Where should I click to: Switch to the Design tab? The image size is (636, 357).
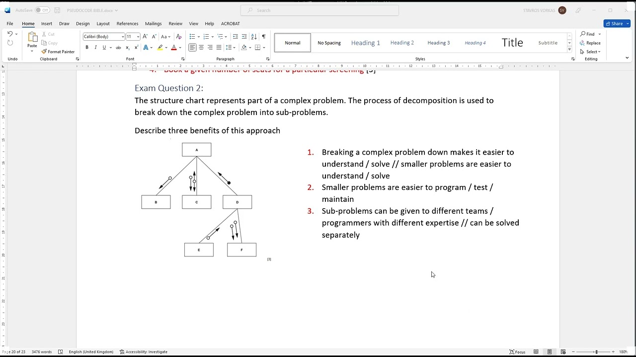[x=83, y=24]
